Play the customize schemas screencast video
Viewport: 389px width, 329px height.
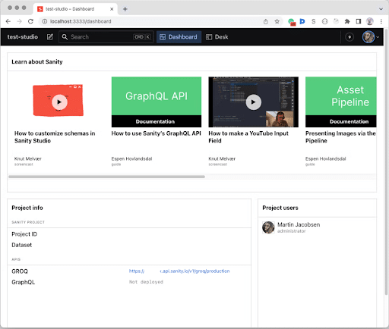pos(59,102)
